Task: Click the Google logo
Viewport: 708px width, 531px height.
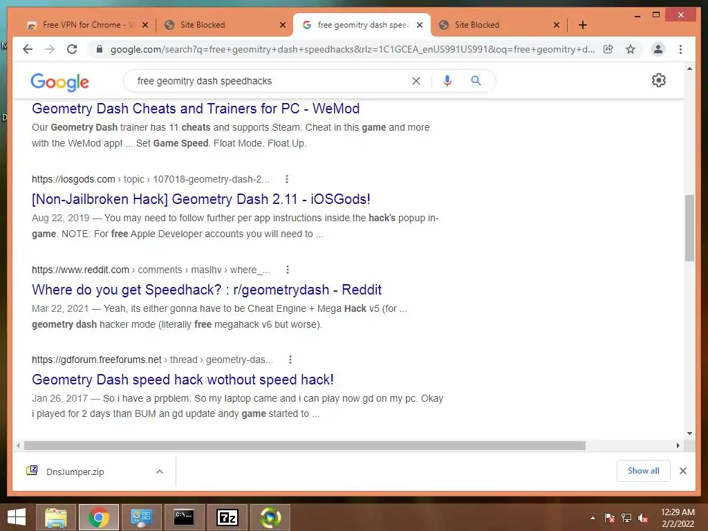Action: point(59,82)
